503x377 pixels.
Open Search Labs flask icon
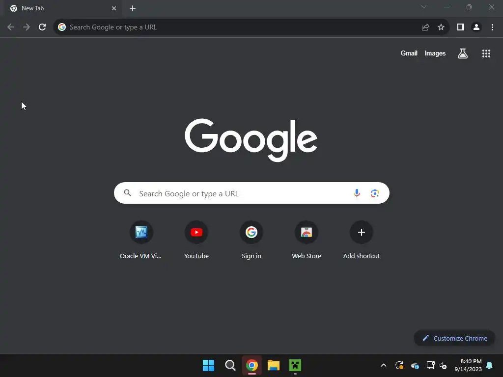coord(463,53)
